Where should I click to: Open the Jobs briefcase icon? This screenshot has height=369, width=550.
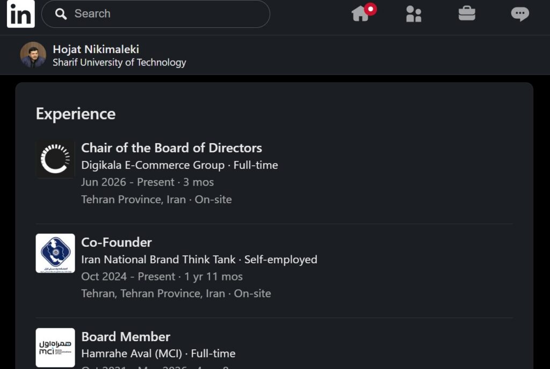(467, 13)
